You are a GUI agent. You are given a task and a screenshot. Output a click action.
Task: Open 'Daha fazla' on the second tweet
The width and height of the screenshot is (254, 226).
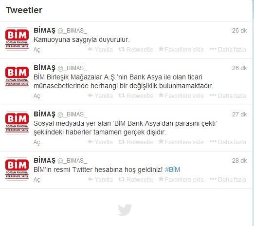[x=228, y=95]
